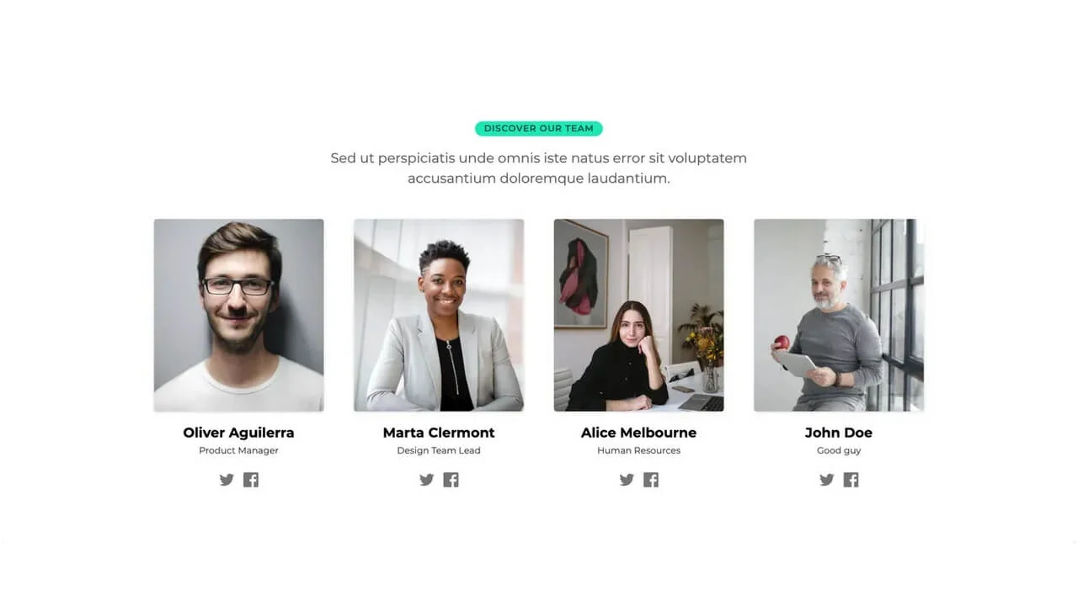The image size is (1078, 606).
Task: Click the Alice Melbourne name heading
Action: click(638, 433)
